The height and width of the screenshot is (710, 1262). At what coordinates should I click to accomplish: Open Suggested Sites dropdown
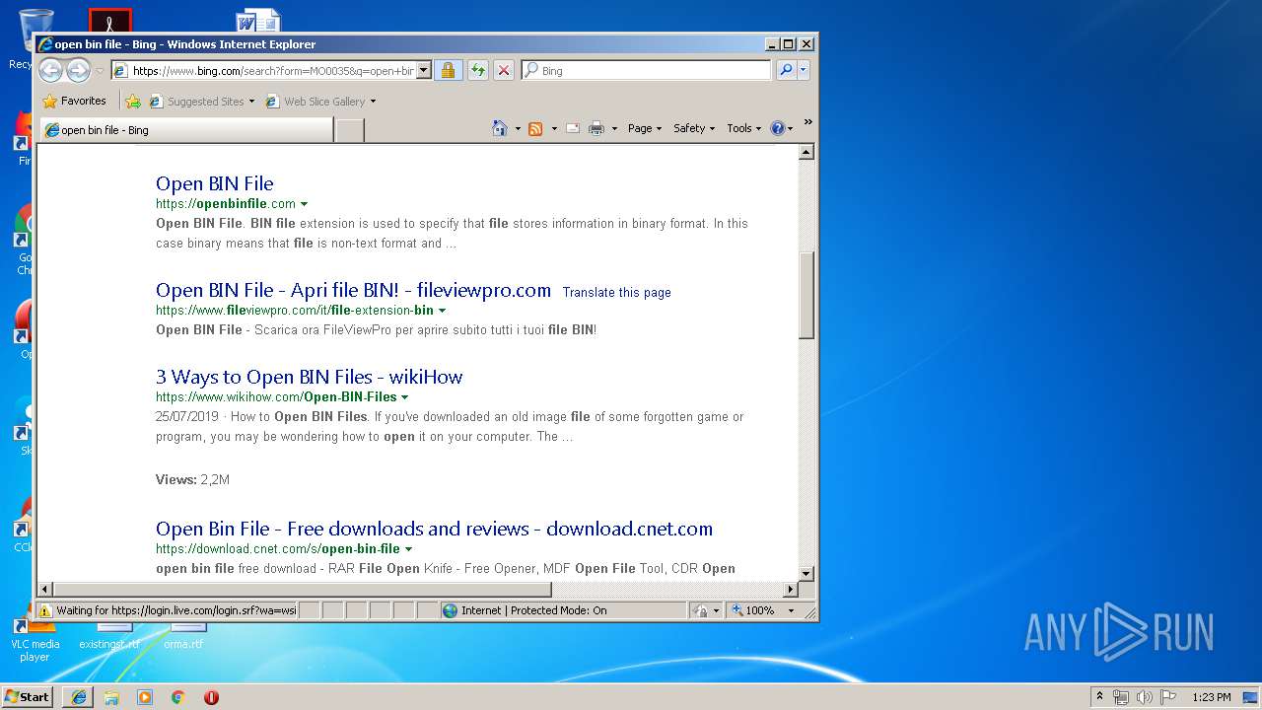click(x=202, y=101)
